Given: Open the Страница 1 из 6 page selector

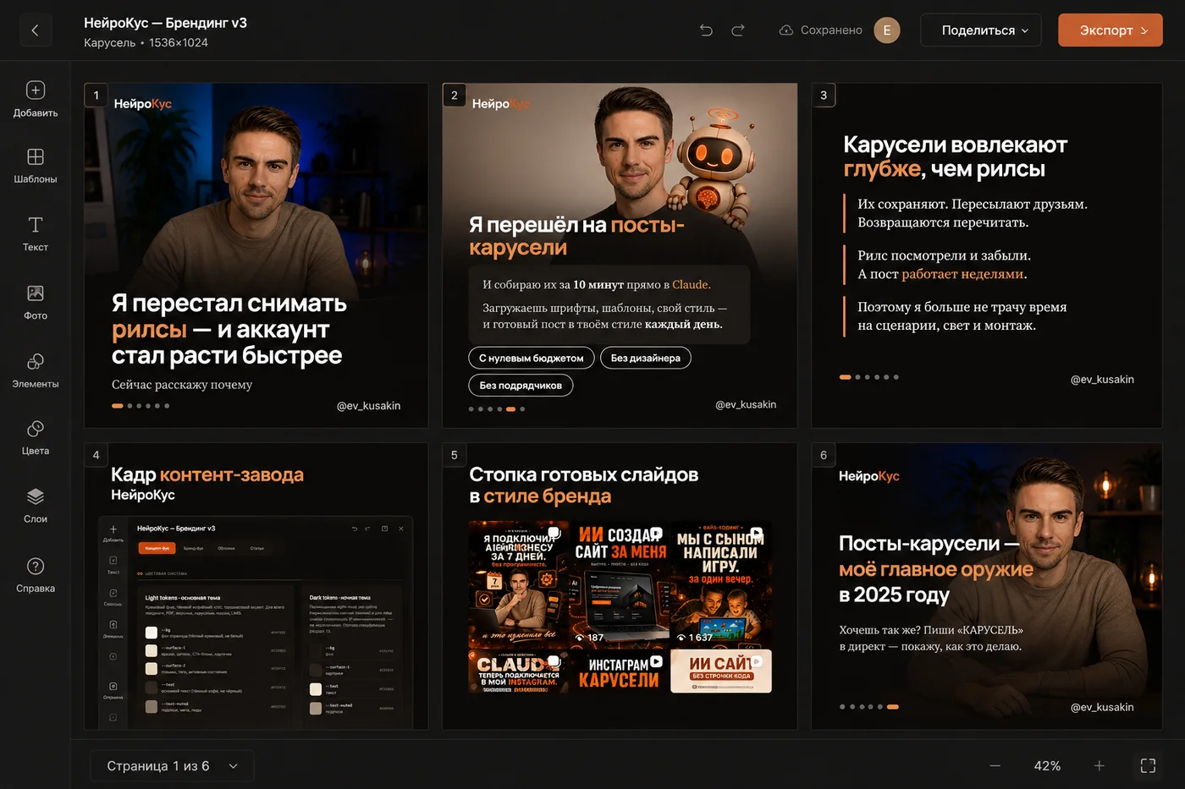Looking at the screenshot, I should (172, 766).
